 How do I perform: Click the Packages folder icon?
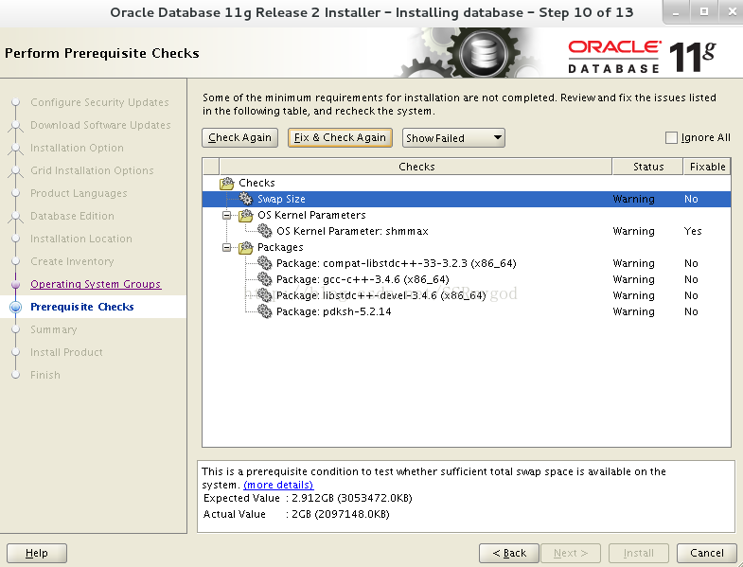[245, 247]
